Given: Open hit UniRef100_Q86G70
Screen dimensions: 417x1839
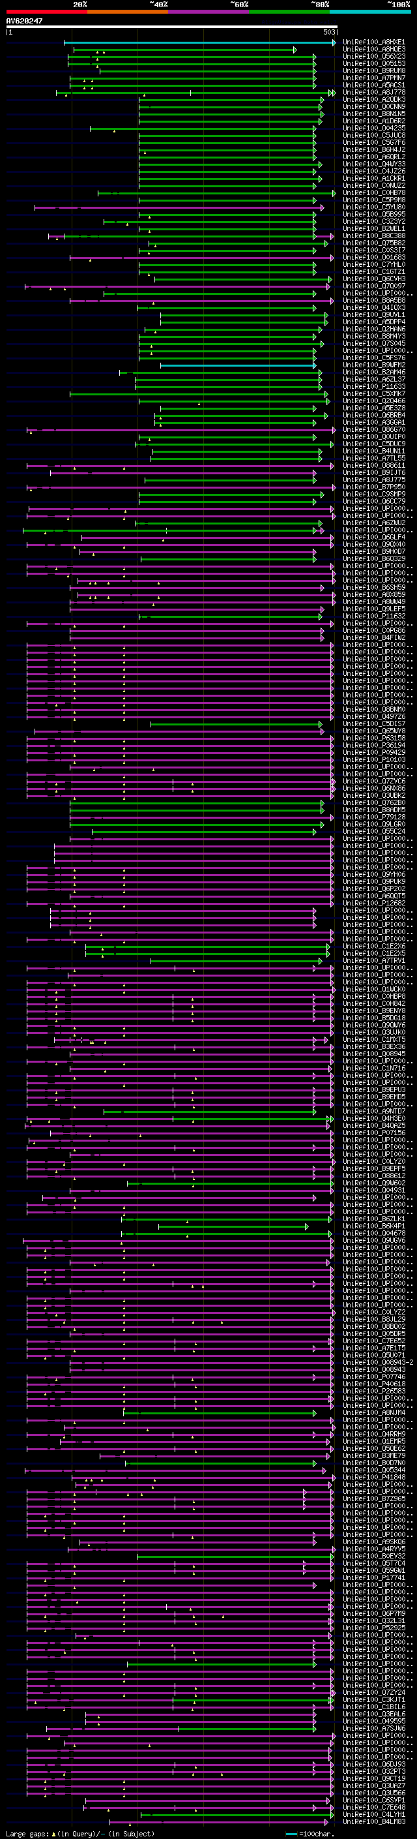Looking at the screenshot, I should 373,430.
